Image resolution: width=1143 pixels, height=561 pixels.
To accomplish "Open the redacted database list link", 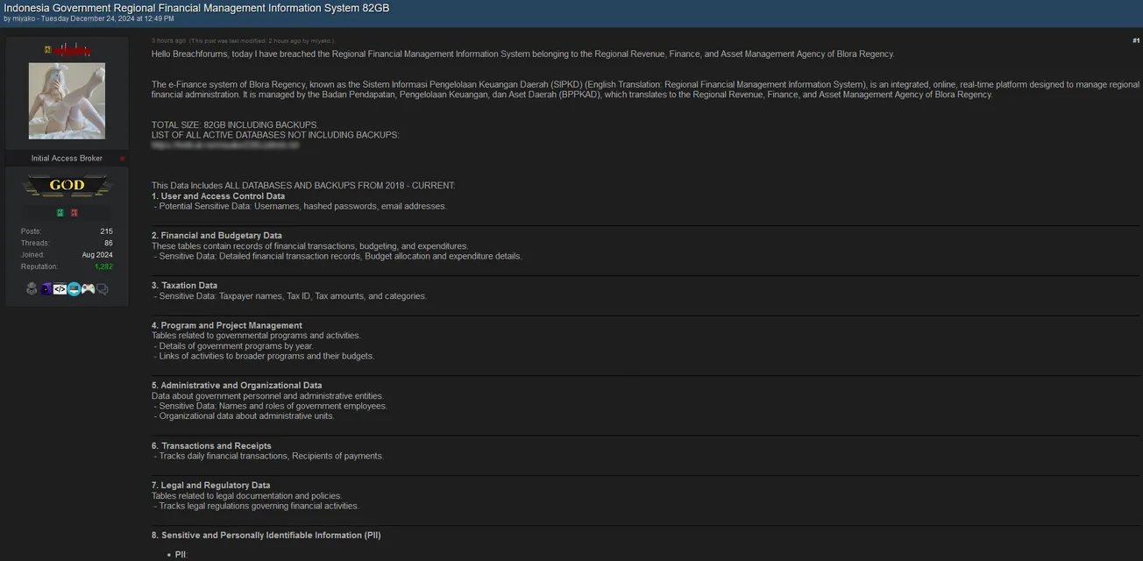I will tap(224, 145).
